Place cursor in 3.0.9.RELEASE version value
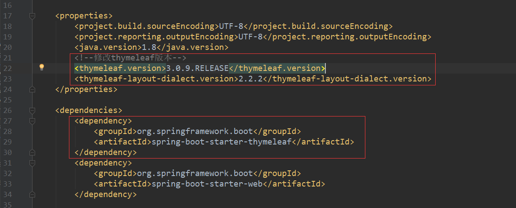Viewport: 516px width, 208px height. (x=197, y=68)
